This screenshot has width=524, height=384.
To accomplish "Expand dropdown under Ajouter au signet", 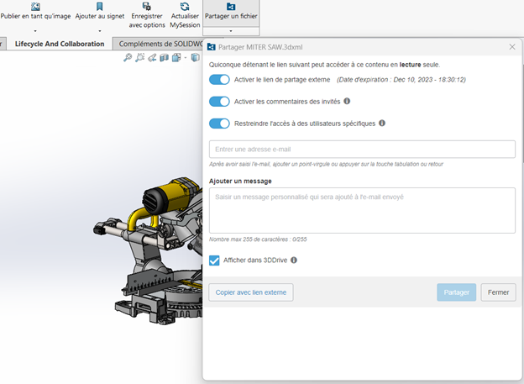I will (100, 31).
